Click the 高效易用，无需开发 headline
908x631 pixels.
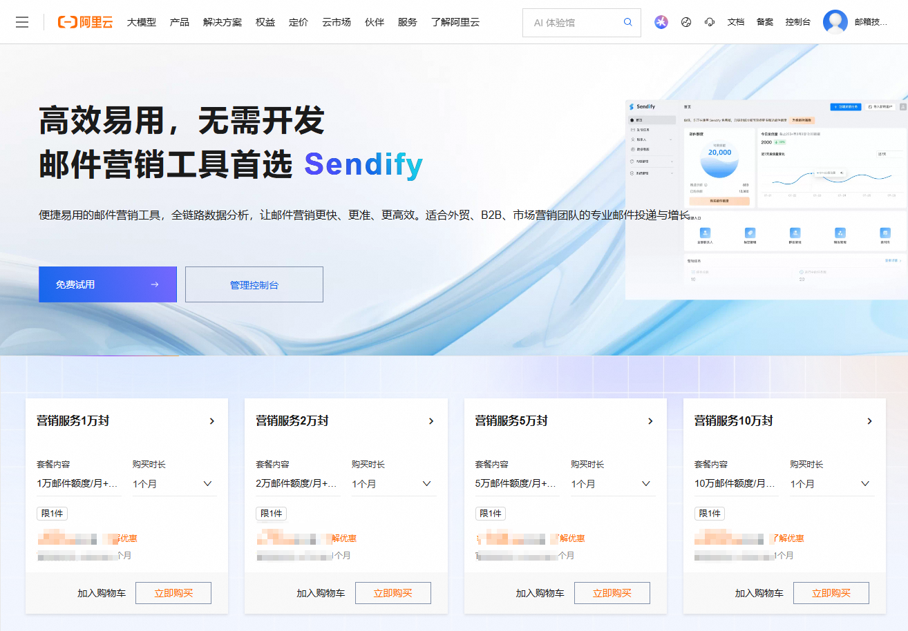(x=182, y=121)
